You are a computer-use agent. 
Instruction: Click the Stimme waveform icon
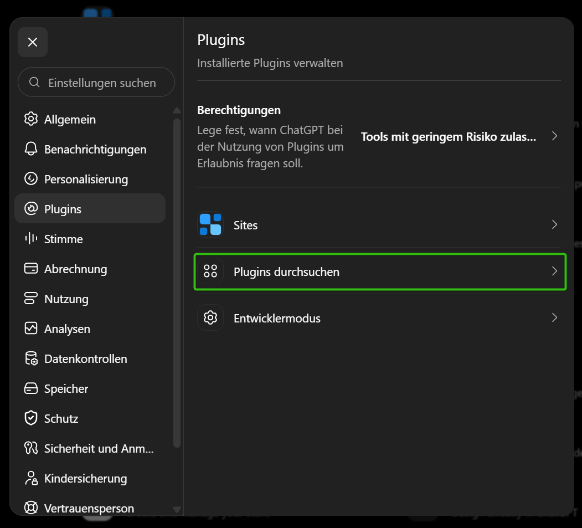tap(31, 238)
